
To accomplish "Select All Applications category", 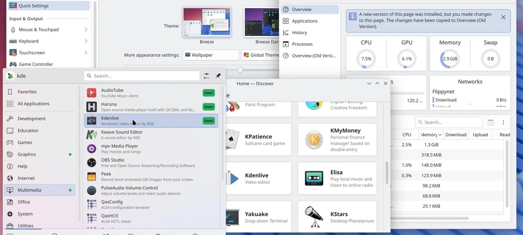I will pyautogui.click(x=40, y=104).
